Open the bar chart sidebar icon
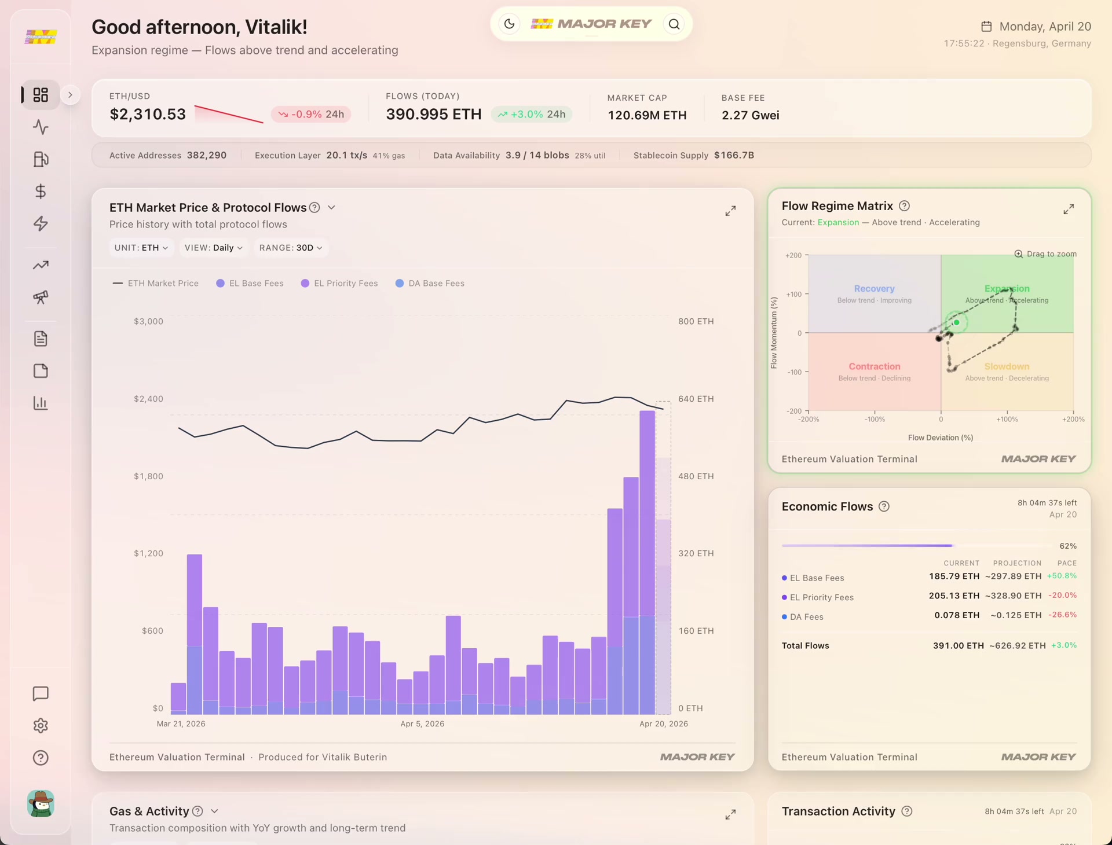The width and height of the screenshot is (1112, 845). coord(41,403)
